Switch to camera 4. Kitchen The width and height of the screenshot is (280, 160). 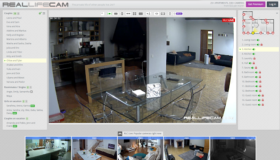click(x=247, y=53)
